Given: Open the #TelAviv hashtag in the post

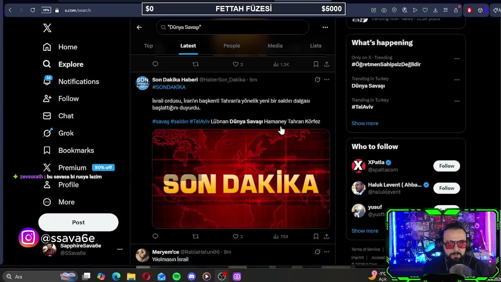Looking at the screenshot, I should [200, 121].
